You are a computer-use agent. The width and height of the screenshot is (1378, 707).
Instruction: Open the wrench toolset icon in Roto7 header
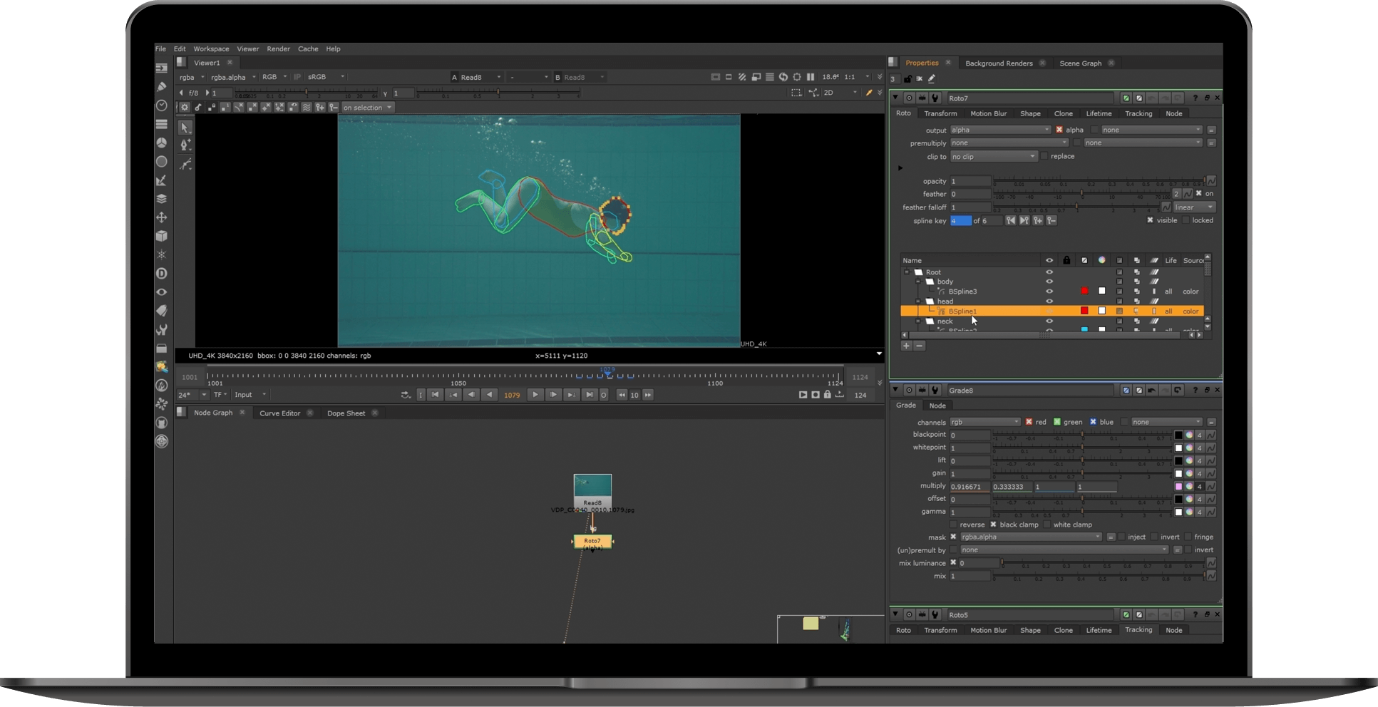[935, 98]
